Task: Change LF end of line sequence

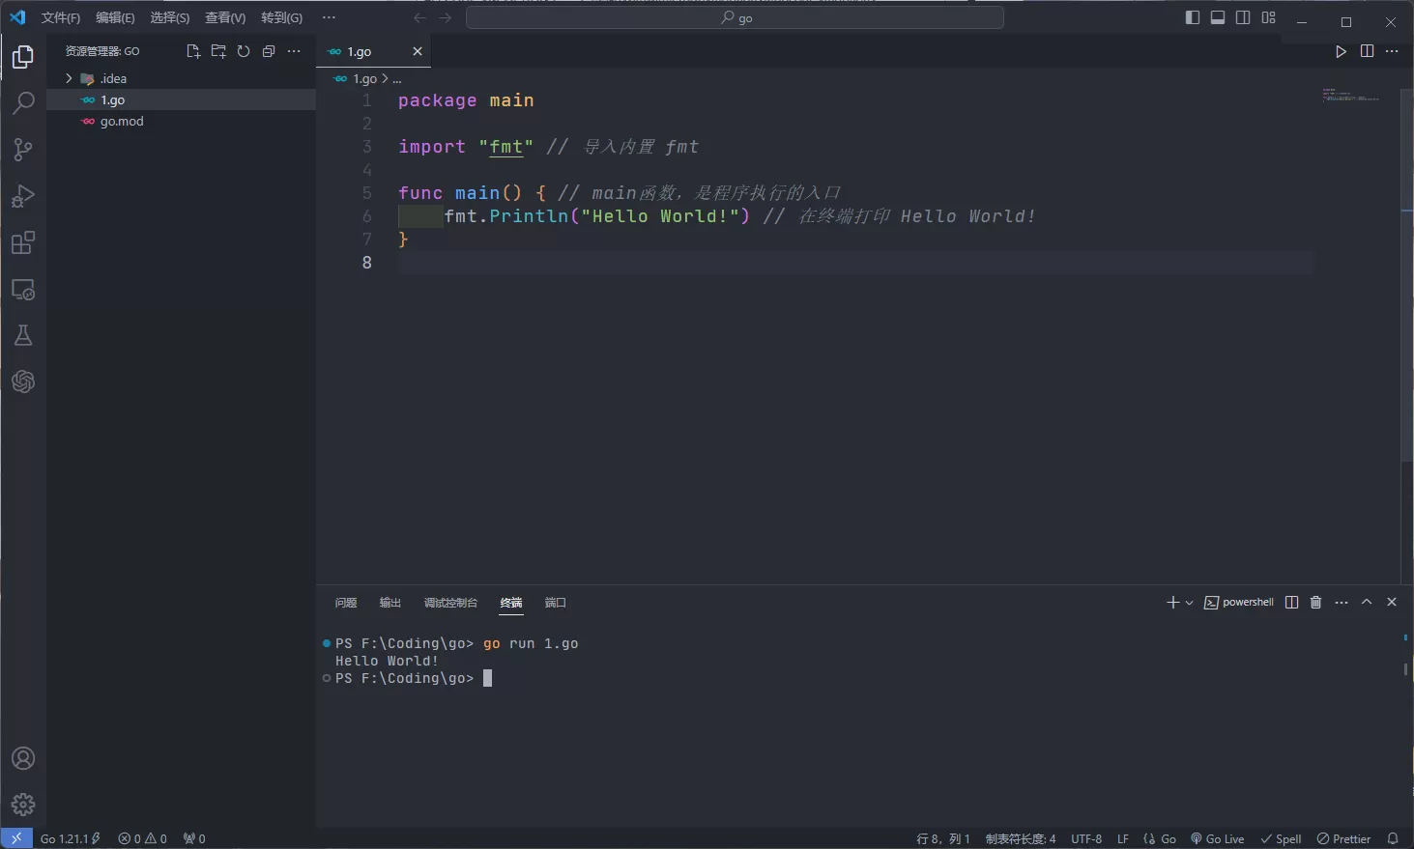Action: pyautogui.click(x=1123, y=838)
